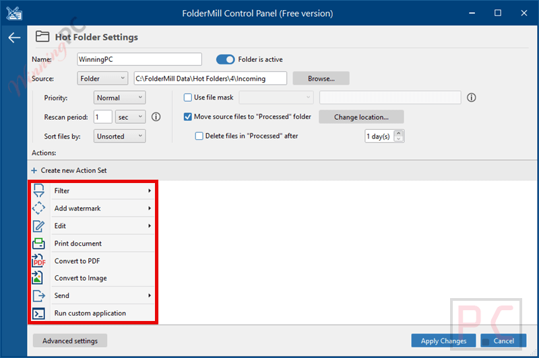Click the Convert to PDF icon

[x=38, y=261]
